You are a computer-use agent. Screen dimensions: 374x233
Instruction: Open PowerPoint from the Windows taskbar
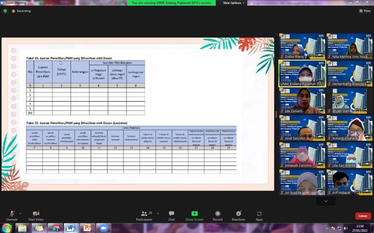click(x=87, y=228)
